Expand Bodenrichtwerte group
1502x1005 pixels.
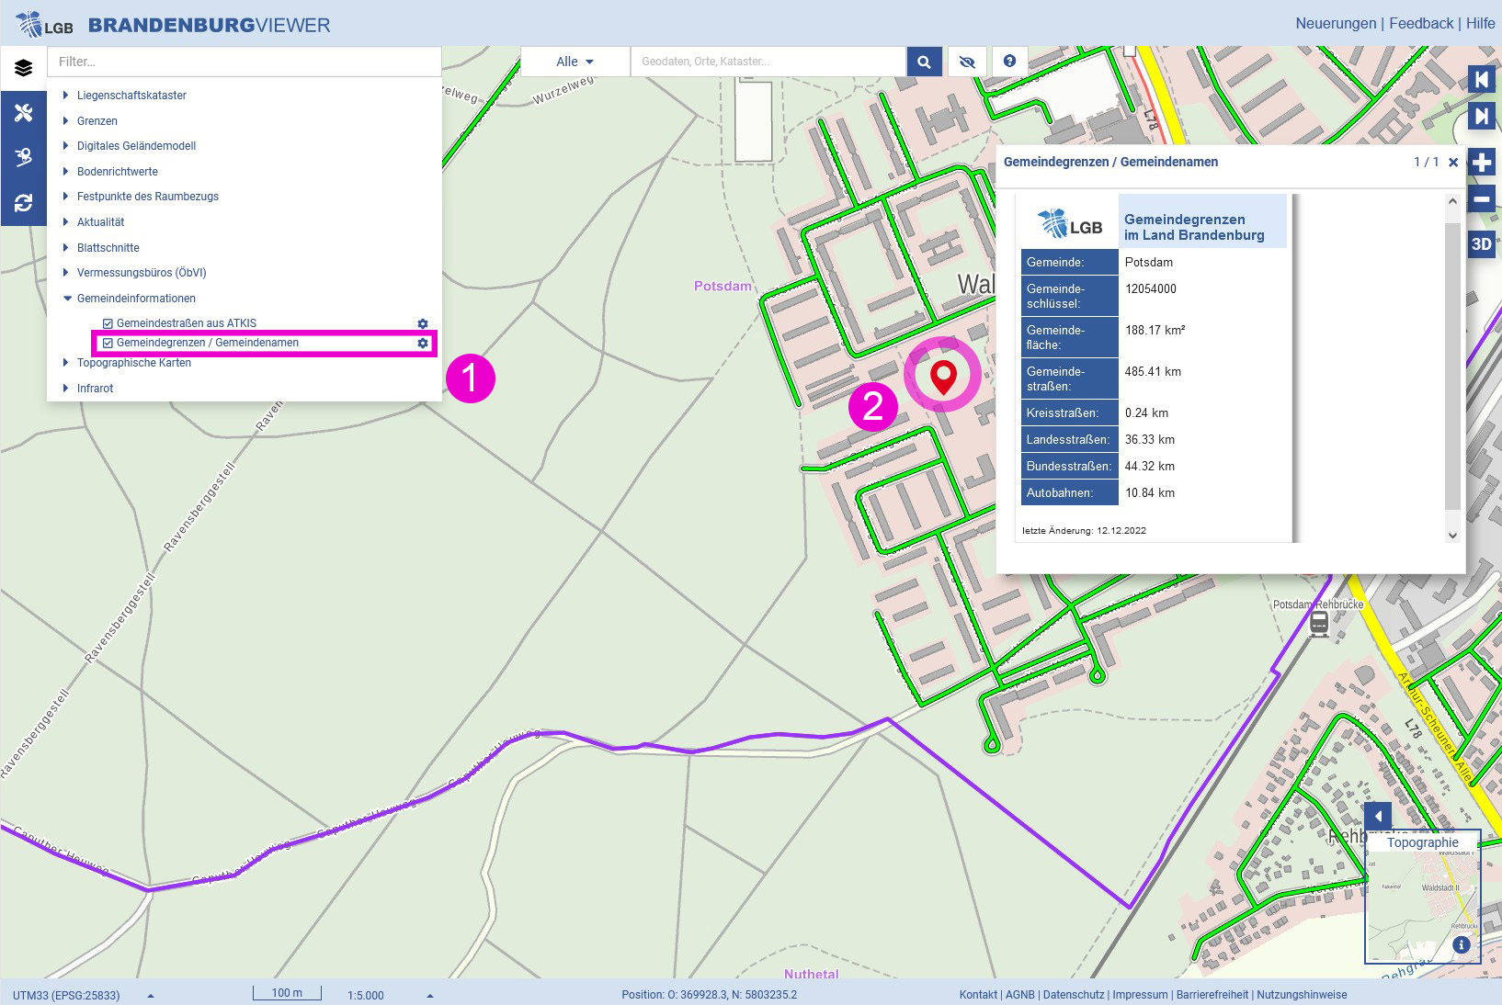click(x=65, y=172)
